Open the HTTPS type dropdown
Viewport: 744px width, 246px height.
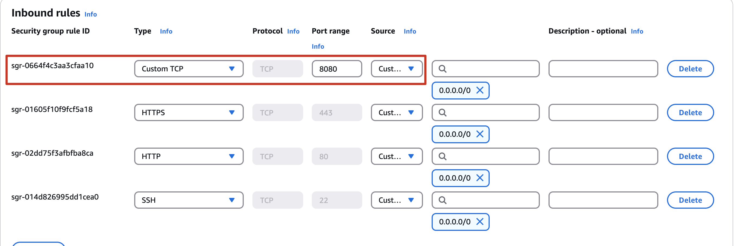click(189, 113)
